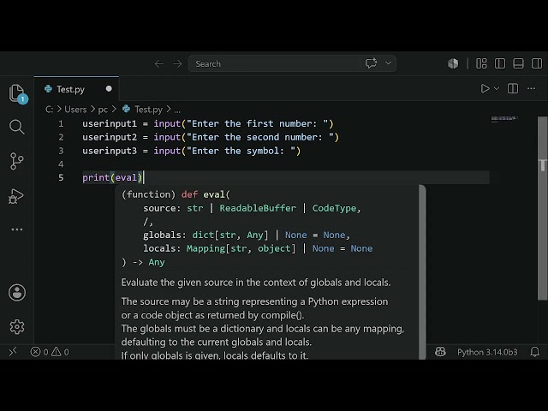The width and height of the screenshot is (548, 411).
Task: Open the Explorer view in activity bar
Action: tap(17, 93)
